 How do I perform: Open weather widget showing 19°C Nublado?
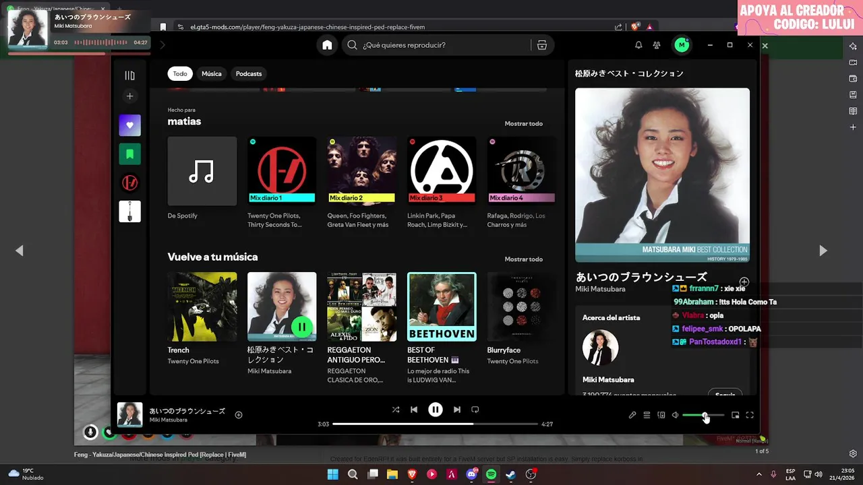pos(26,474)
